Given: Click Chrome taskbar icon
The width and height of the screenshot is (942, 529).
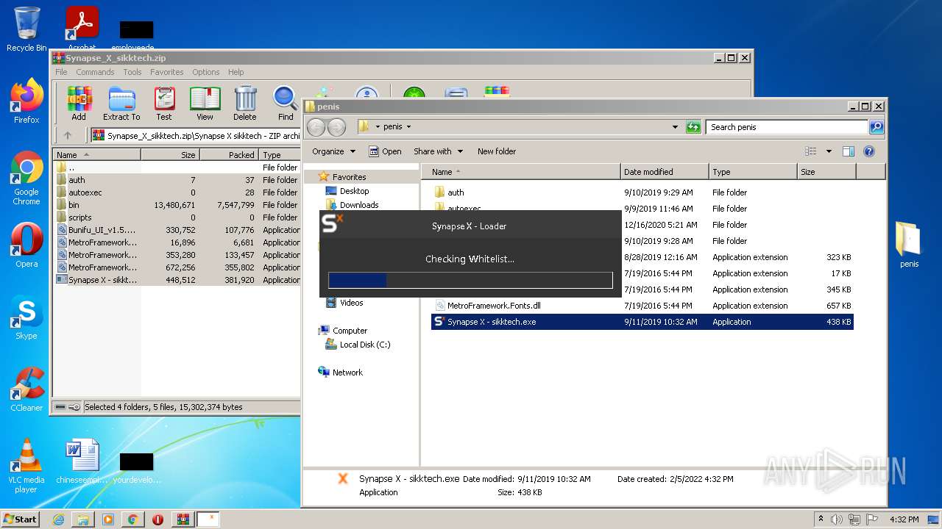Looking at the screenshot, I should (132, 519).
